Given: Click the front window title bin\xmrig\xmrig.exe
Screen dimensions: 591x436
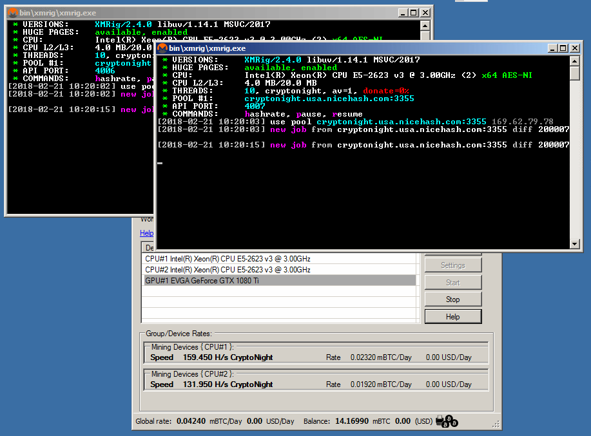Looking at the screenshot, I should (208, 48).
